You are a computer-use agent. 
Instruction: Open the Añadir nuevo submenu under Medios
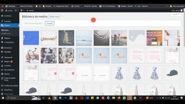click(x=6, y=34)
